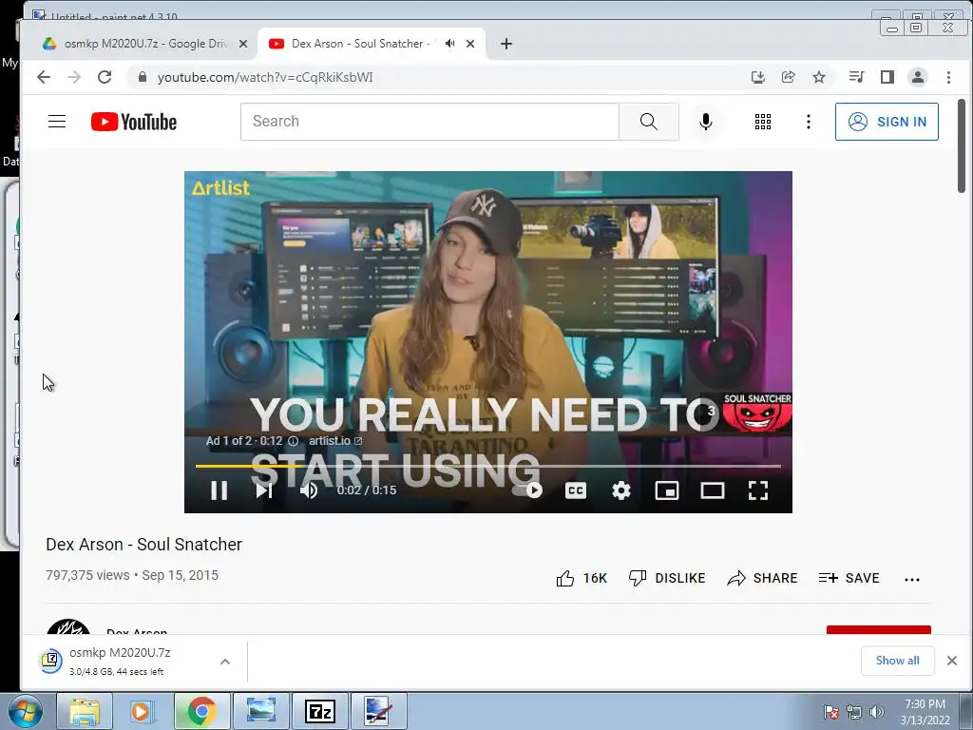Open a new browser tab
The height and width of the screenshot is (730, 973).
(x=506, y=44)
